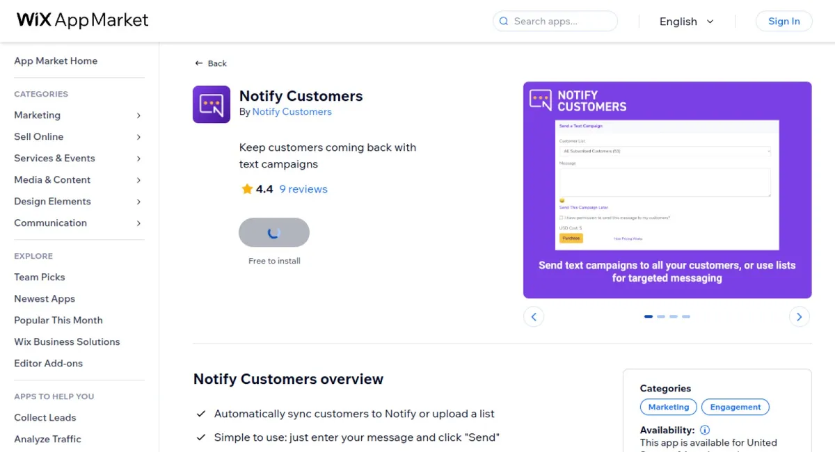Open Wix Business Solutions page

[67, 341]
